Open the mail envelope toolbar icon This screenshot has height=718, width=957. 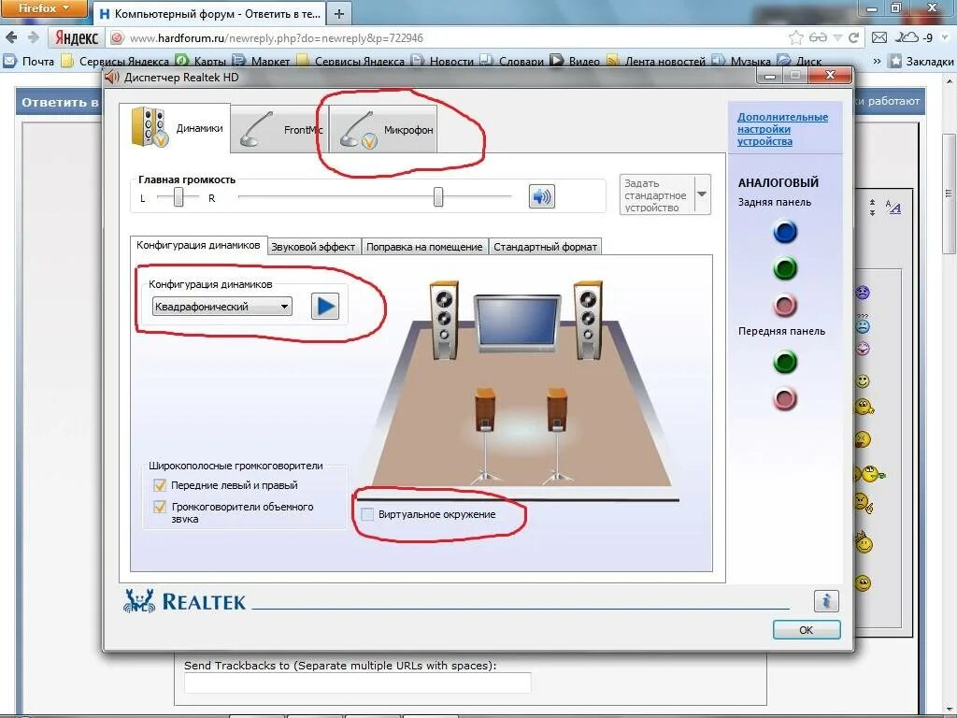pos(879,37)
